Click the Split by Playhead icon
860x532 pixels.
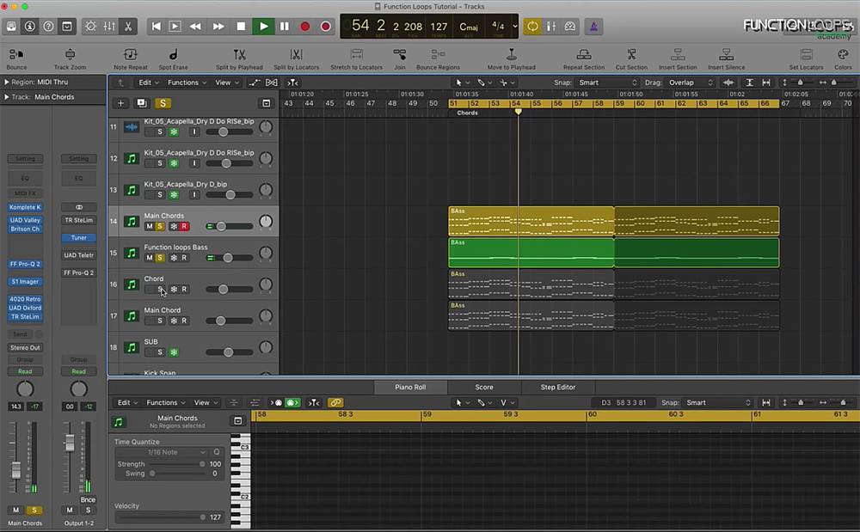pyautogui.click(x=239, y=55)
